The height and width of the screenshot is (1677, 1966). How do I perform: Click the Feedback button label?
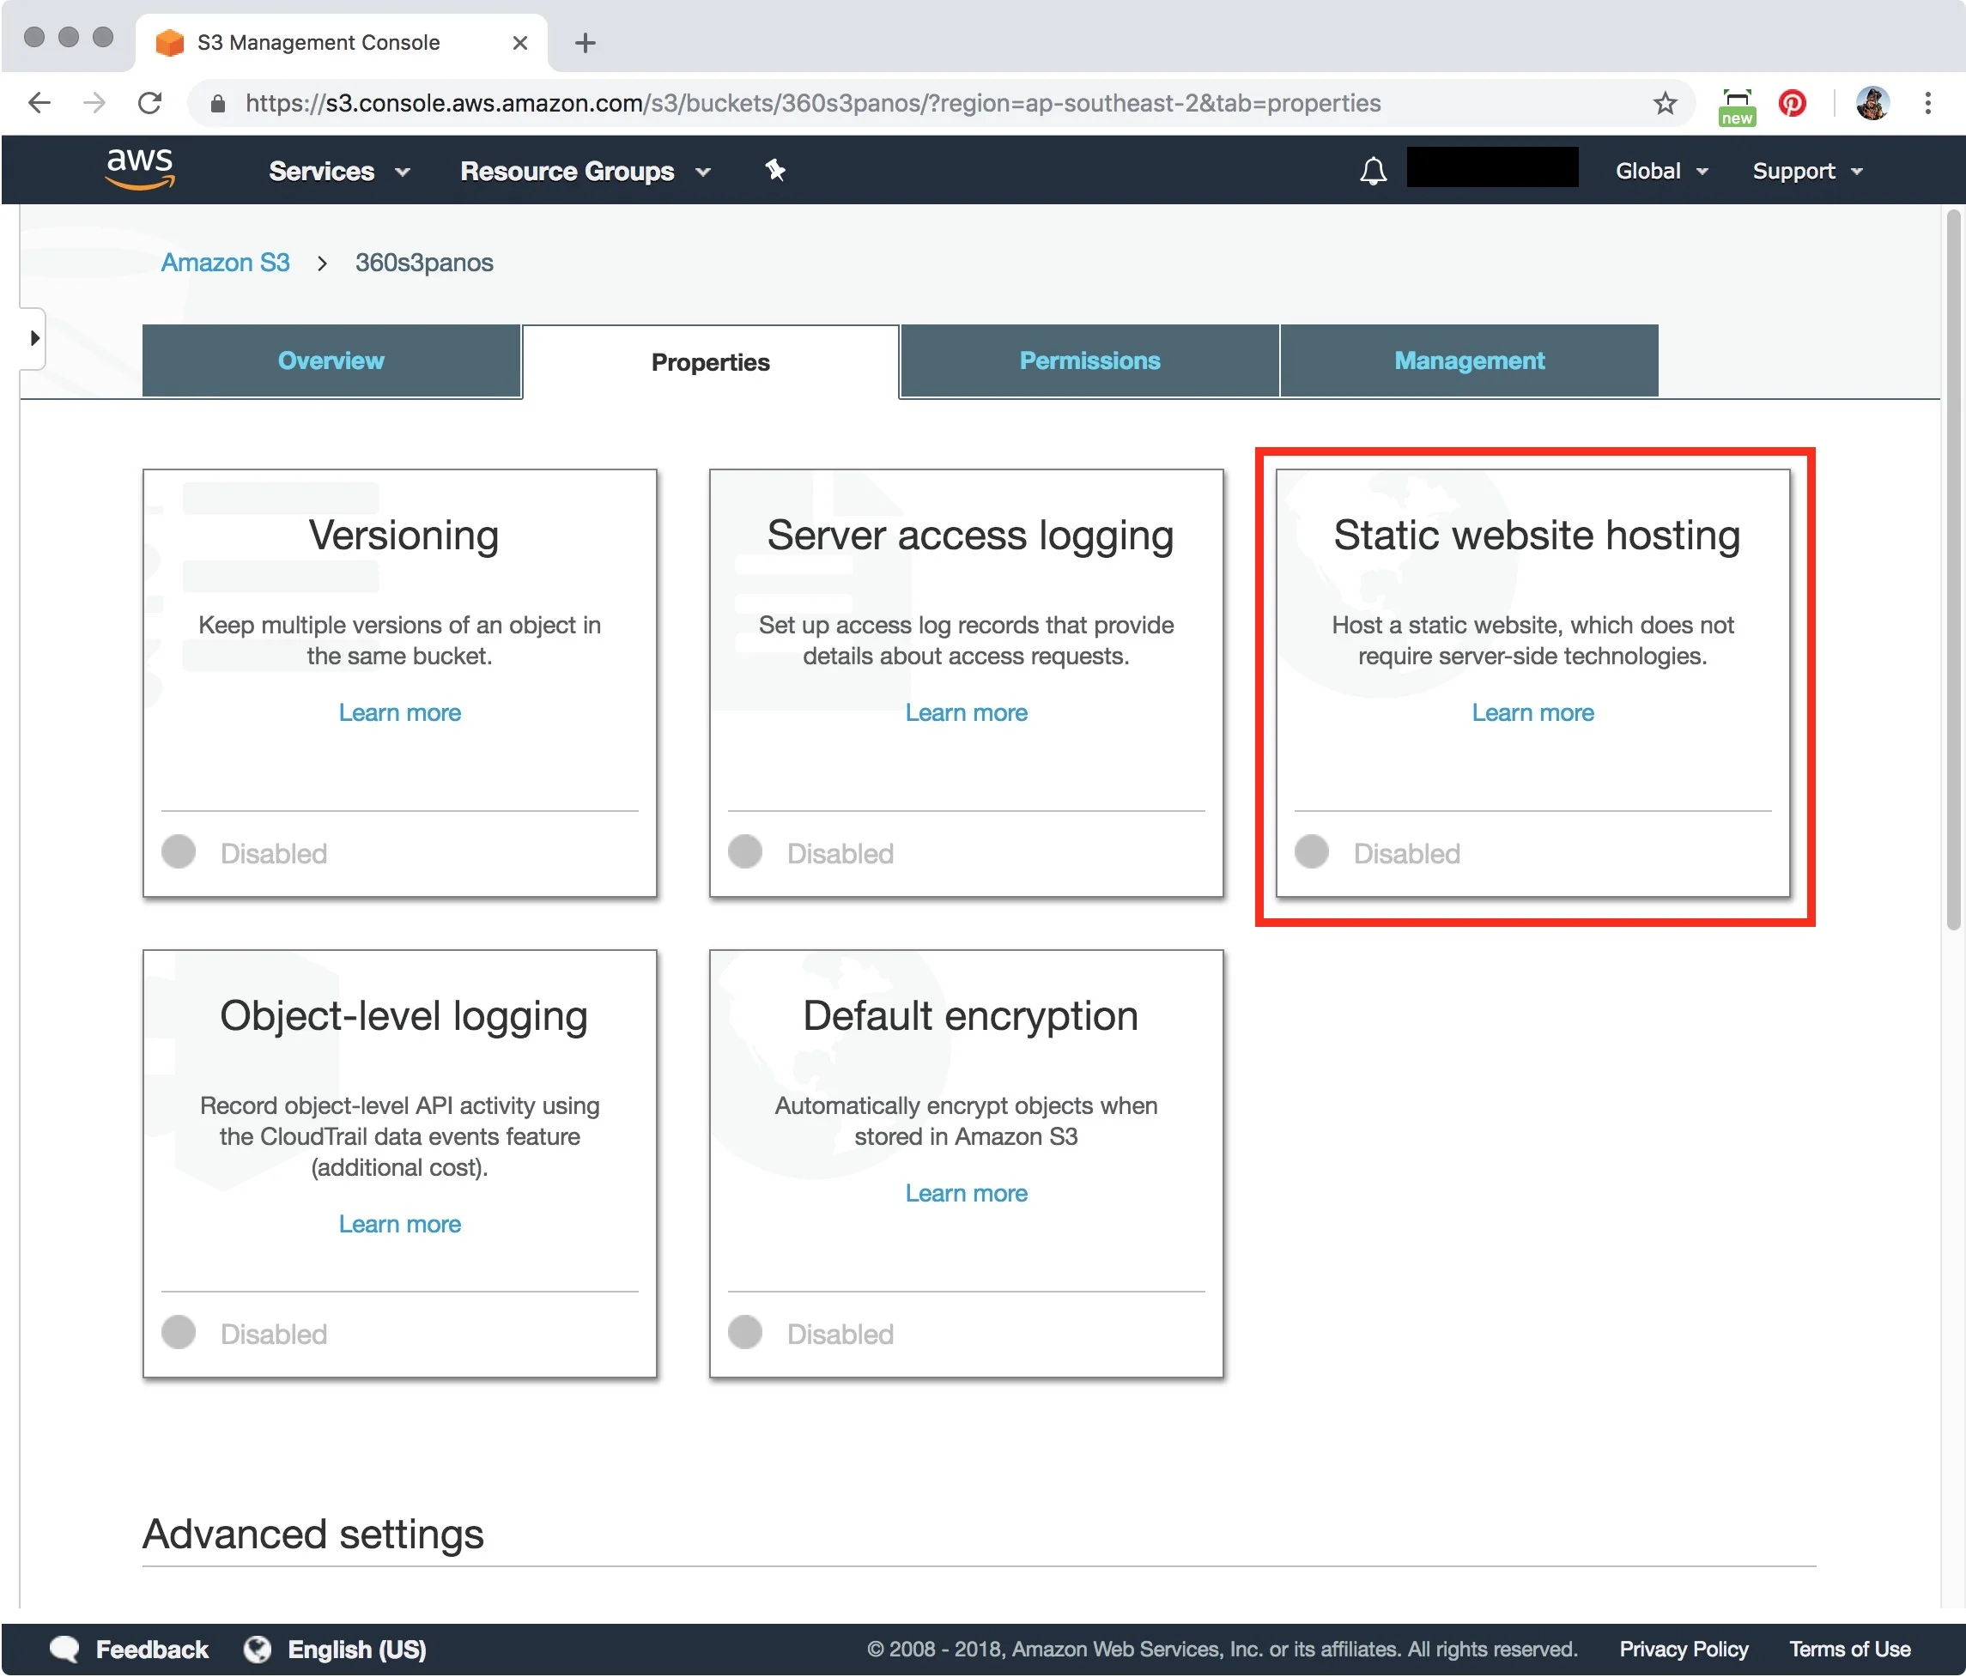click(x=152, y=1649)
